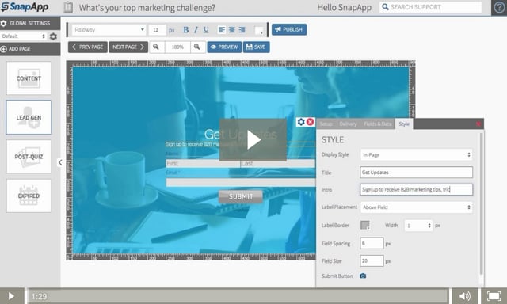Open the Default theme dropdown
Screen dimensions: 507x304
(x=24, y=36)
